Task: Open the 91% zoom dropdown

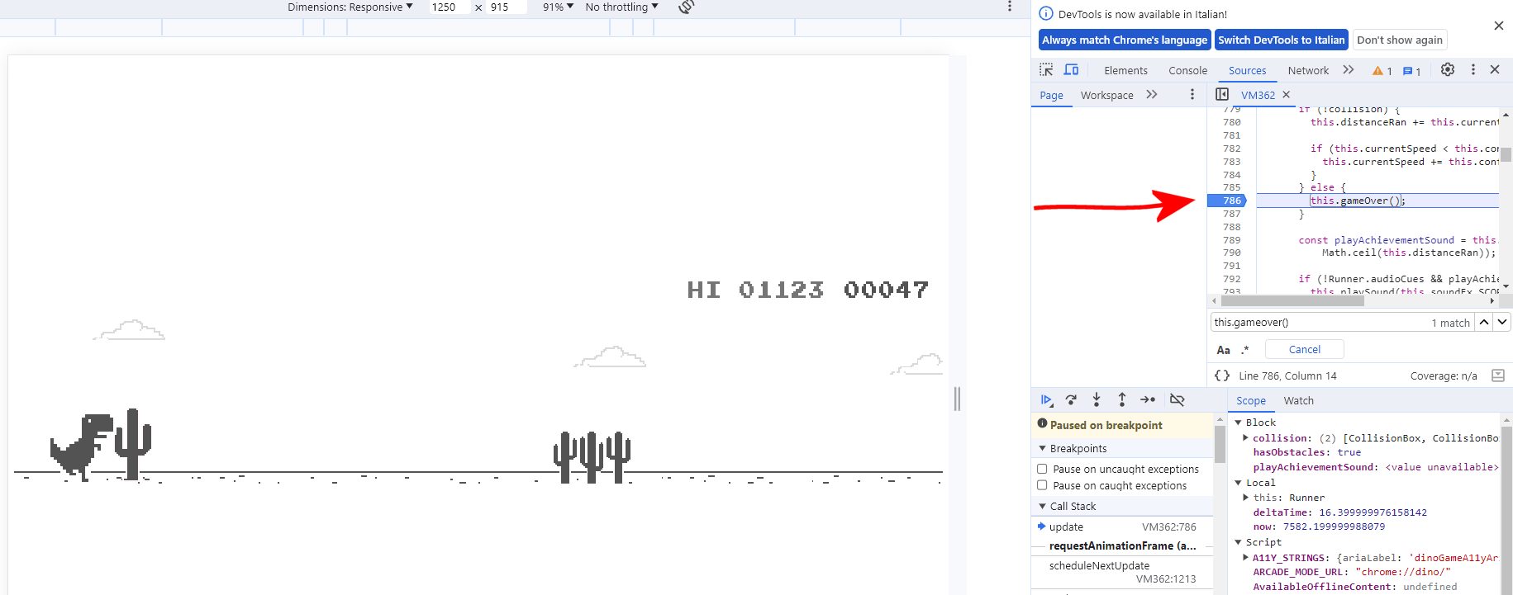Action: click(x=558, y=7)
